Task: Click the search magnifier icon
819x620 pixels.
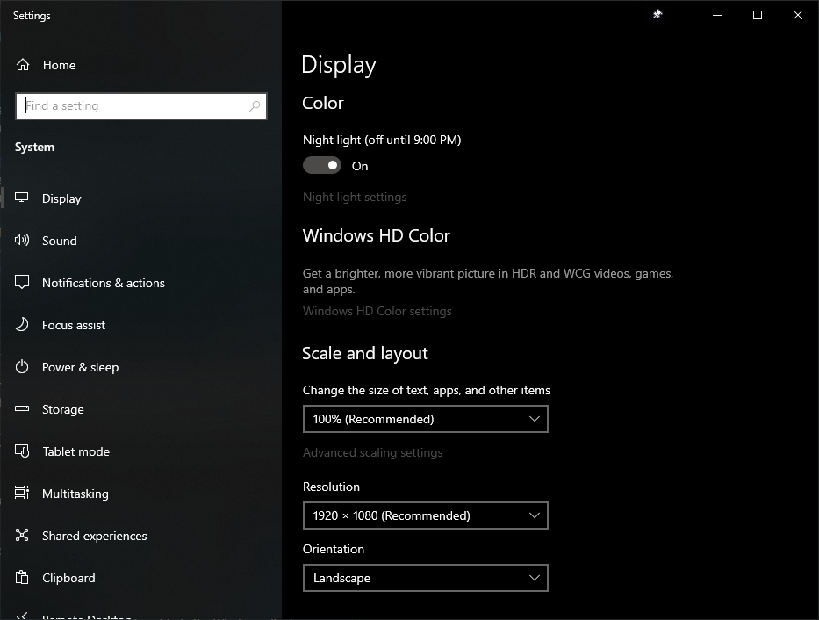Action: coord(255,106)
